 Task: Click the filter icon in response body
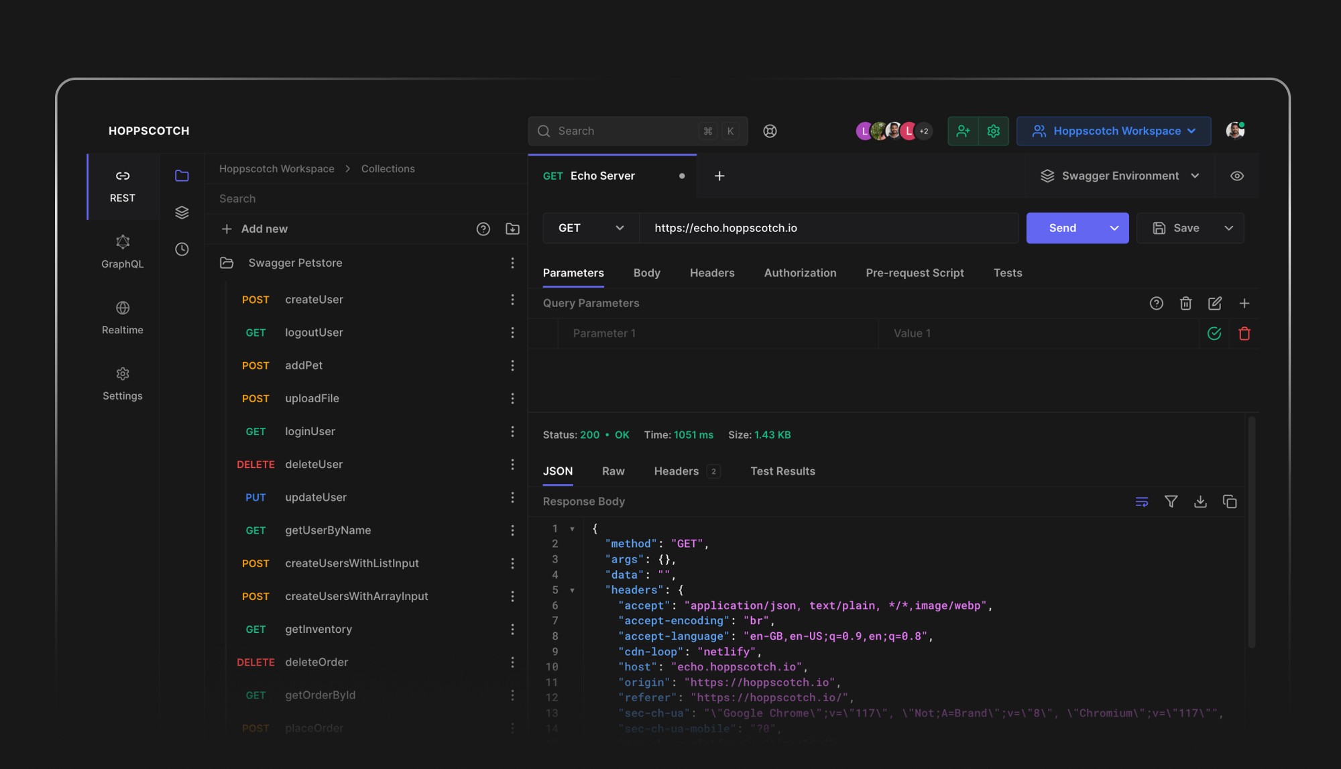pyautogui.click(x=1171, y=502)
